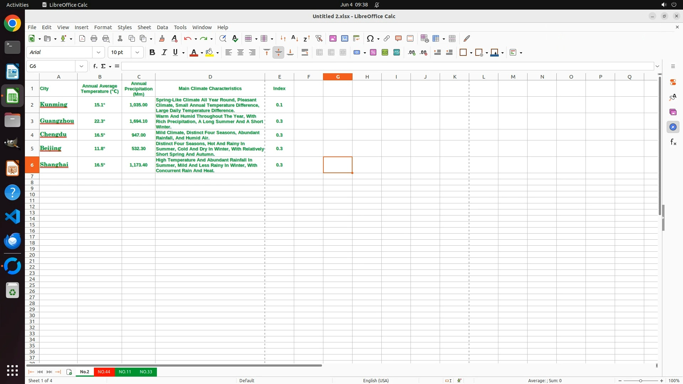Click the Clone Formatting paintbrush icon
This screenshot has height=384, width=683.
[x=162, y=38]
